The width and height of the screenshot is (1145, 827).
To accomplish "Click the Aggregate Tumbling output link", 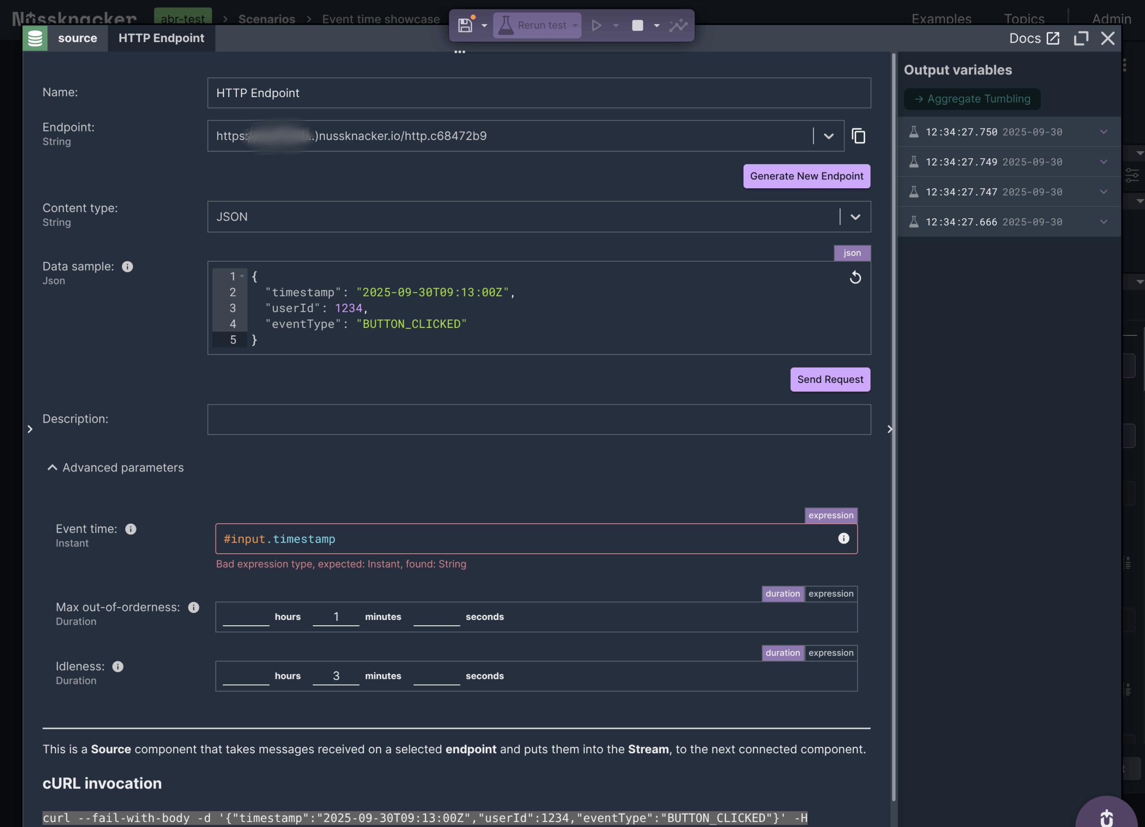I will coord(972,99).
